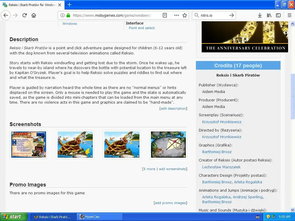Open the Windows platform link

point(70,24)
